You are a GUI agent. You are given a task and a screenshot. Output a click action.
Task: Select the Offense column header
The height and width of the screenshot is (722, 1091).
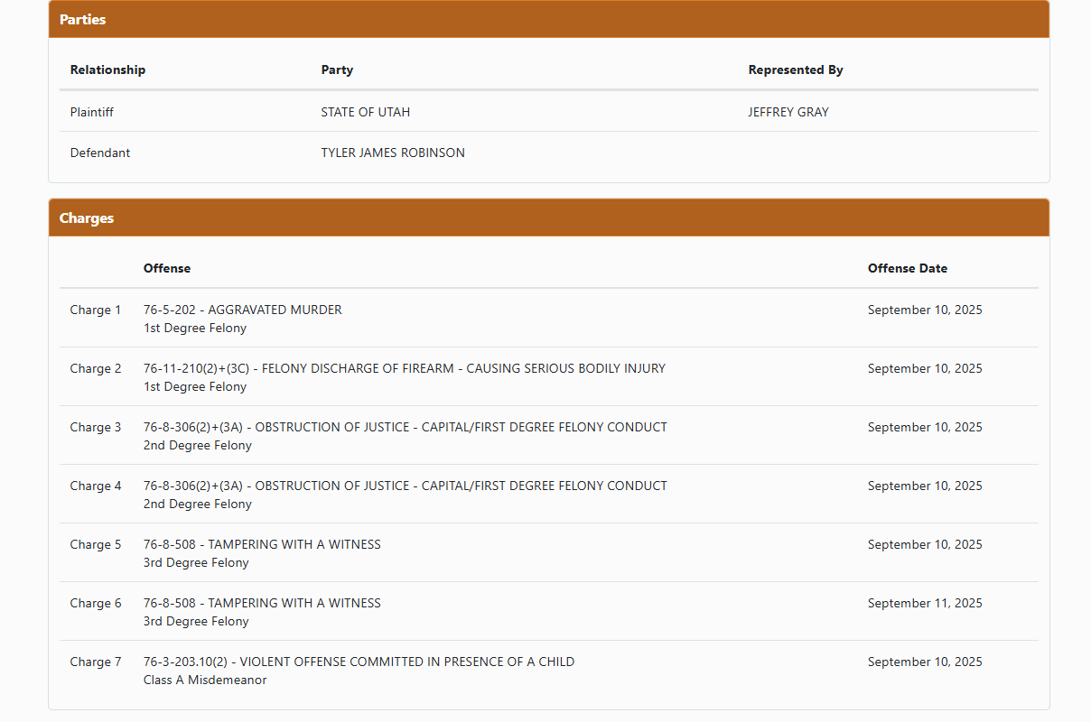click(167, 268)
